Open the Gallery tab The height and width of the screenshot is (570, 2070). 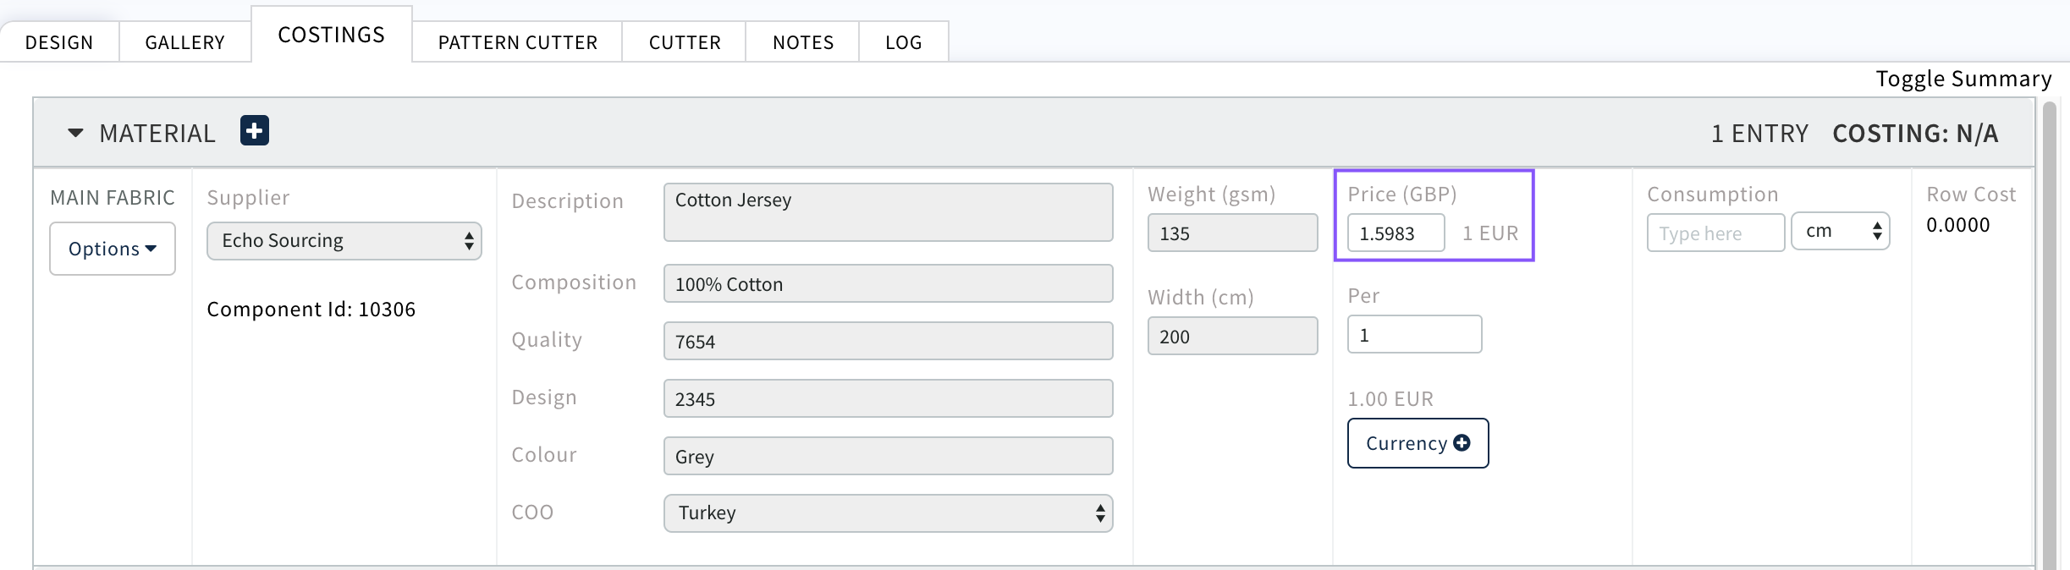coord(184,42)
